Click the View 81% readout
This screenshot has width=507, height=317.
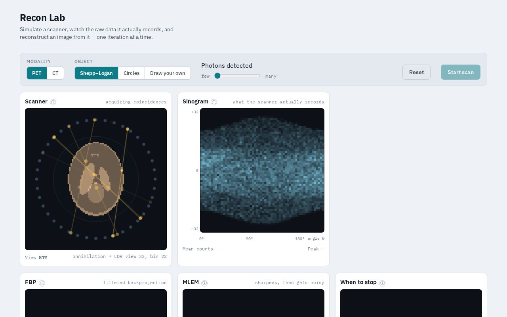click(x=36, y=258)
